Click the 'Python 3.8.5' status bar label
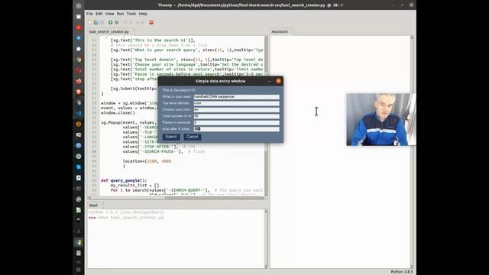 point(402,272)
